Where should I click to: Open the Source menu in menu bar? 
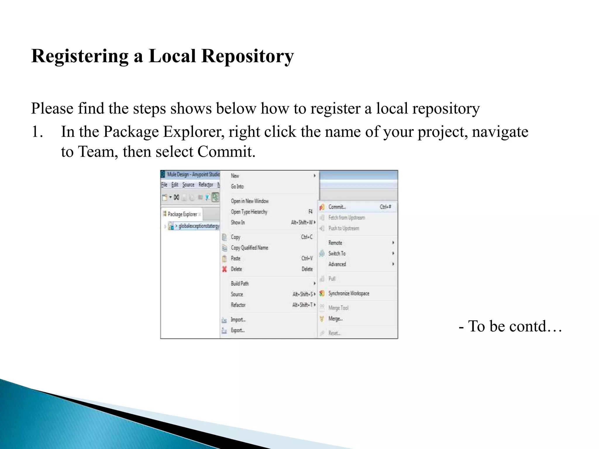188,185
